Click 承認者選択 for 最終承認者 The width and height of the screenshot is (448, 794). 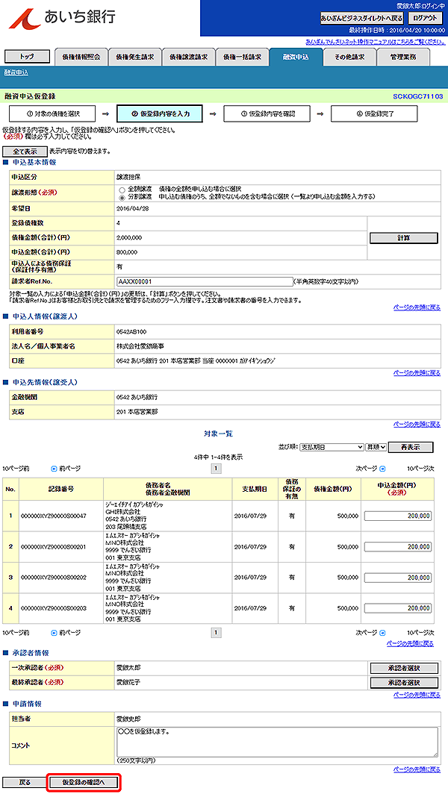pos(403,683)
